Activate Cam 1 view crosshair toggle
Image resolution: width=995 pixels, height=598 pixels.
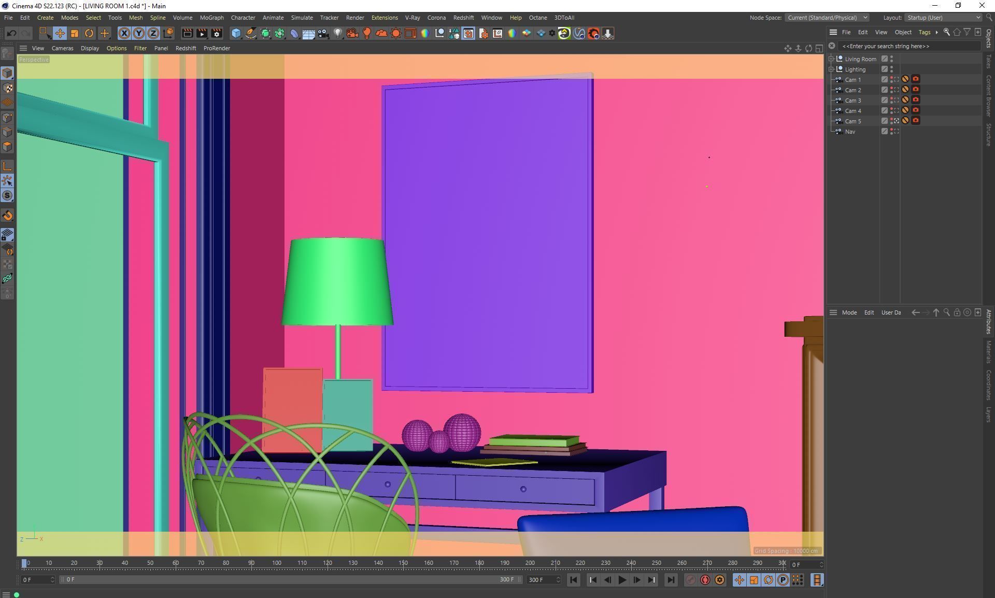click(x=897, y=80)
